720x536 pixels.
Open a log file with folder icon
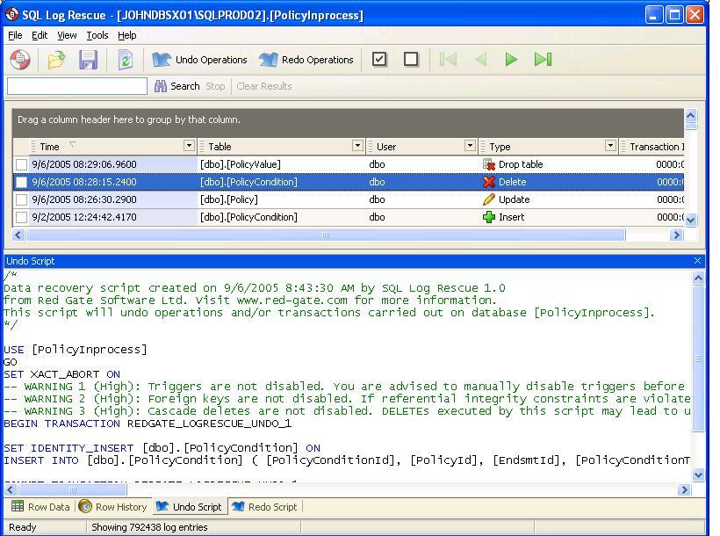[x=57, y=60]
